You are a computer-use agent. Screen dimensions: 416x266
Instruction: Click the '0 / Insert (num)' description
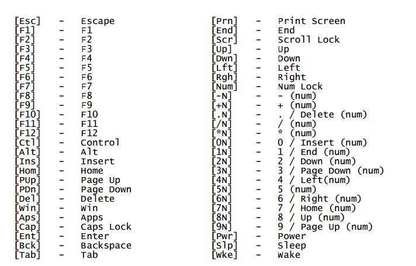(323, 143)
